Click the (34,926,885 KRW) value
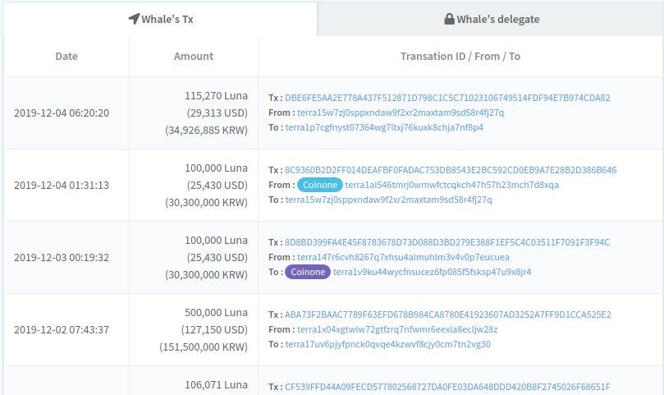Screen dimensions: 664x395 pos(206,130)
